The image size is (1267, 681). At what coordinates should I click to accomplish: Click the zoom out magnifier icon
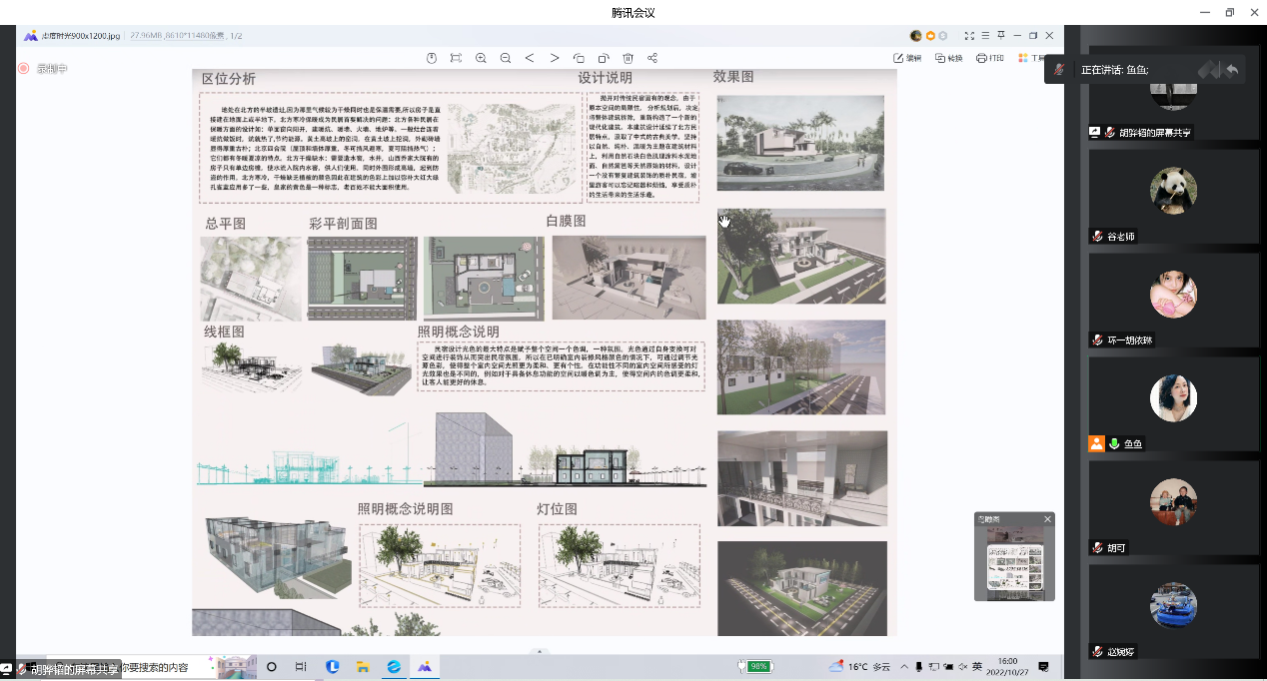[x=506, y=58]
